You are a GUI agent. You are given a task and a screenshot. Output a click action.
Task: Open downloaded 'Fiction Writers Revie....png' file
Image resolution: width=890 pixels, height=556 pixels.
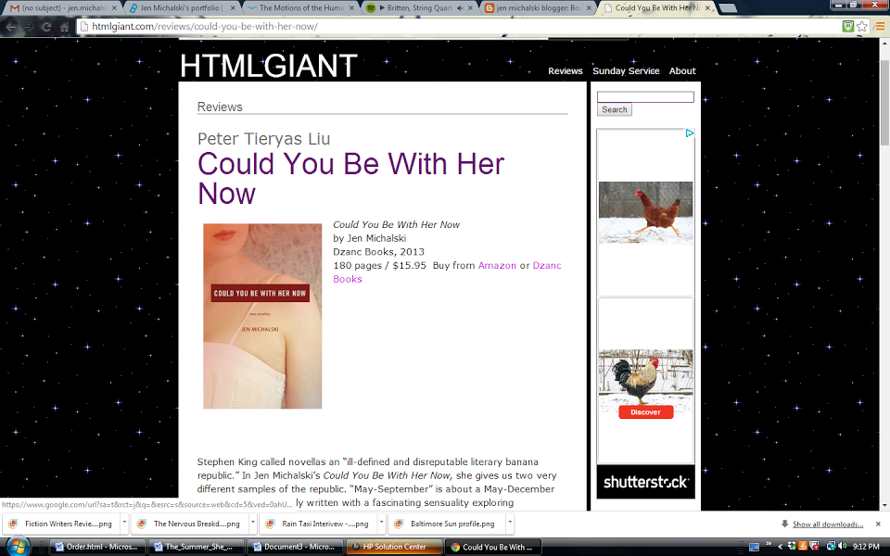(61, 524)
